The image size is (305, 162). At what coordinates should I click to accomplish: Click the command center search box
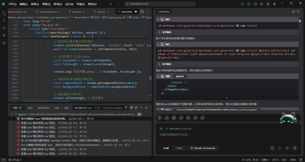(x=160, y=4)
